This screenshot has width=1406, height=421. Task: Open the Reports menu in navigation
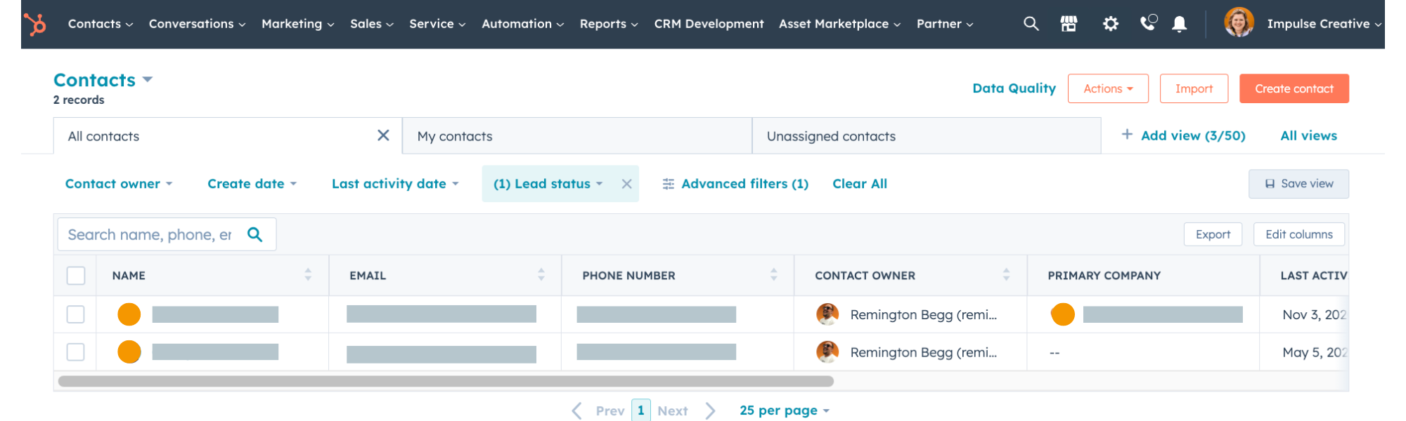[608, 24]
